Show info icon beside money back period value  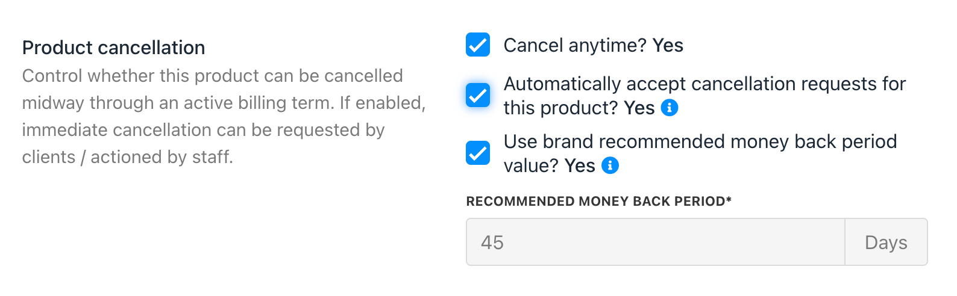[x=610, y=165]
